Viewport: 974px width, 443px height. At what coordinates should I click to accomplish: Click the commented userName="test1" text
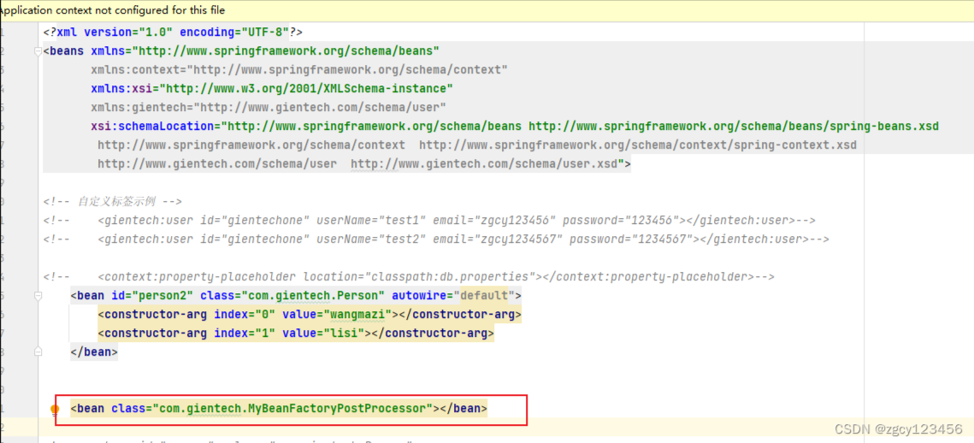371,221
